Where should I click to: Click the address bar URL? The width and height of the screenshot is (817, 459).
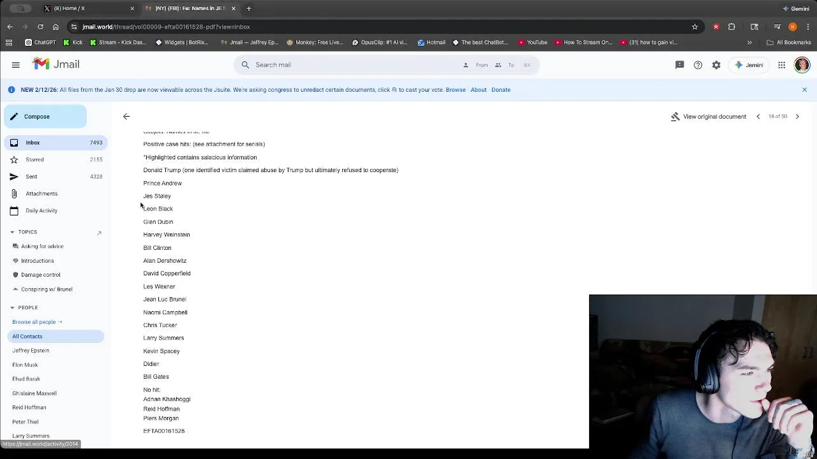(166, 27)
